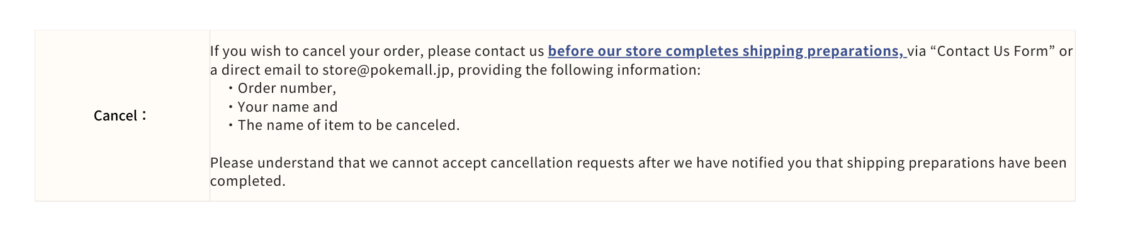The height and width of the screenshot is (251, 1133).
Task: Click the "Order number," bullet item
Action: [x=286, y=88]
